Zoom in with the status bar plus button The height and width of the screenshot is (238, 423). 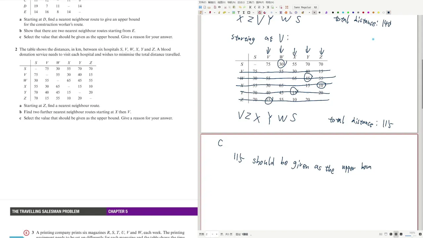point(421,234)
